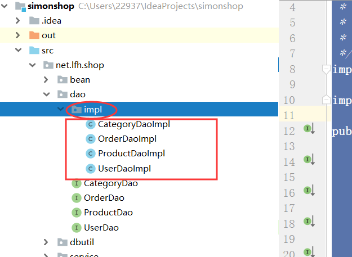Collapse the dao package

(x=46, y=94)
